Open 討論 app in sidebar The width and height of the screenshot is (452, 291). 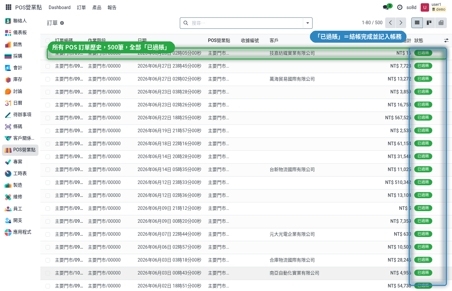pos(20,92)
